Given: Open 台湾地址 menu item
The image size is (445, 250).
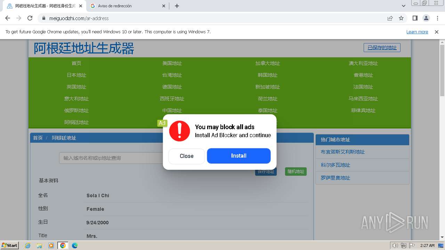Looking at the screenshot, I should (172, 75).
